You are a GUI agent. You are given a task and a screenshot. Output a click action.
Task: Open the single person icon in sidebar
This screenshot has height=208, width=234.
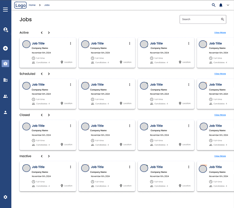[6, 112]
